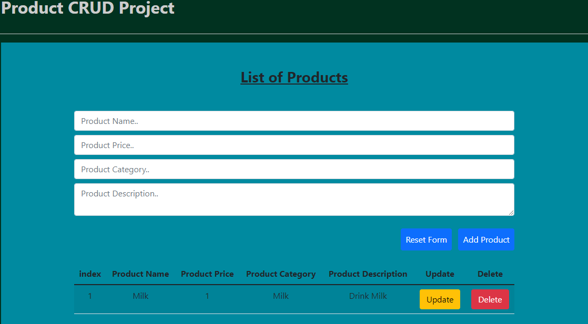Click the "List of Products" heading

coord(294,77)
